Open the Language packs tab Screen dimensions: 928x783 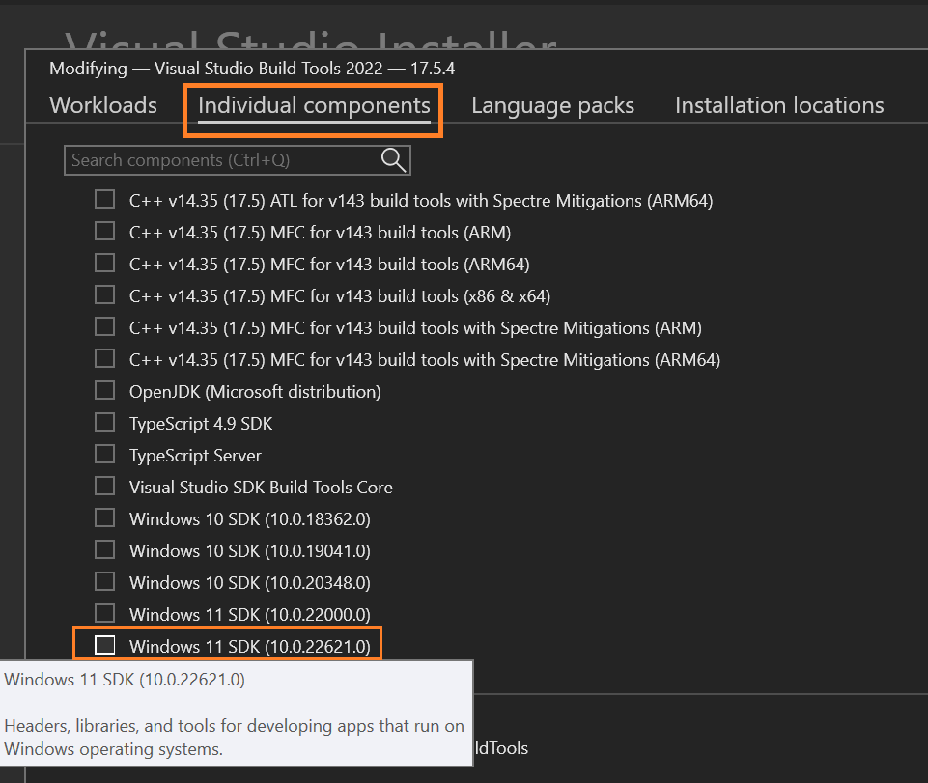(x=551, y=104)
